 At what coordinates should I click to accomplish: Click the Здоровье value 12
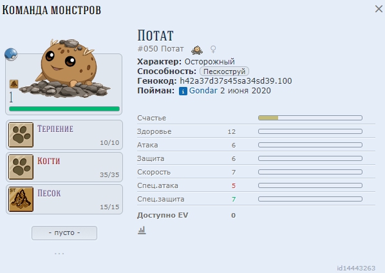pos(232,131)
